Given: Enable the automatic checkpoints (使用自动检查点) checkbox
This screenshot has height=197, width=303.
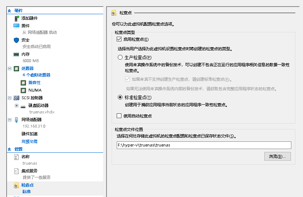Looking at the screenshot, I should click(119, 116).
